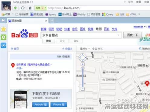Open the 视频 navigation link
The height and width of the screenshot is (112, 150).
pyautogui.click(x=90, y=29)
